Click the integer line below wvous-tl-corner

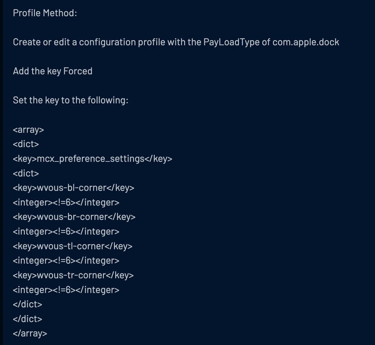(x=66, y=260)
